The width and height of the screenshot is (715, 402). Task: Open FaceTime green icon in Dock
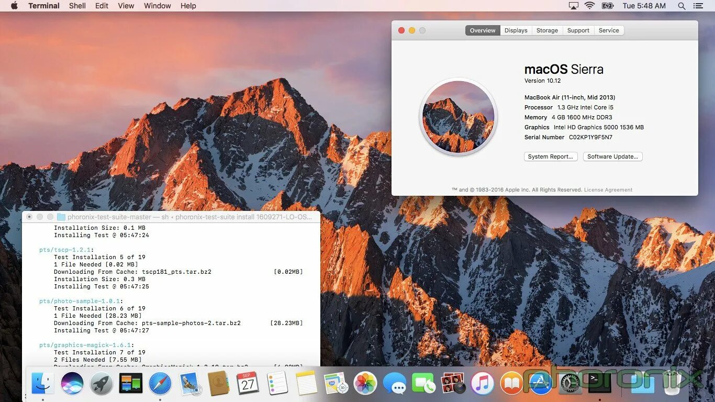(x=424, y=384)
